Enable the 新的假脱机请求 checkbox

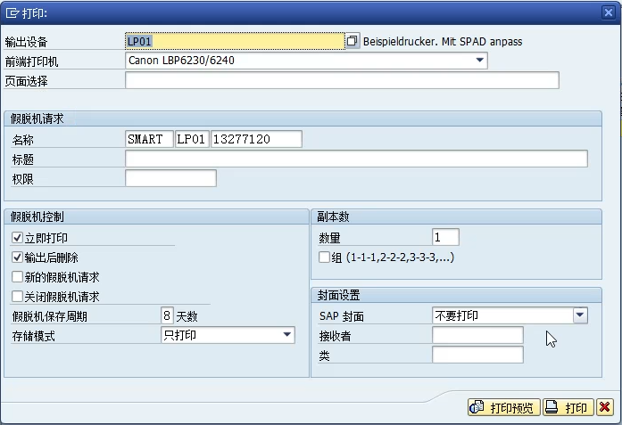click(x=18, y=277)
